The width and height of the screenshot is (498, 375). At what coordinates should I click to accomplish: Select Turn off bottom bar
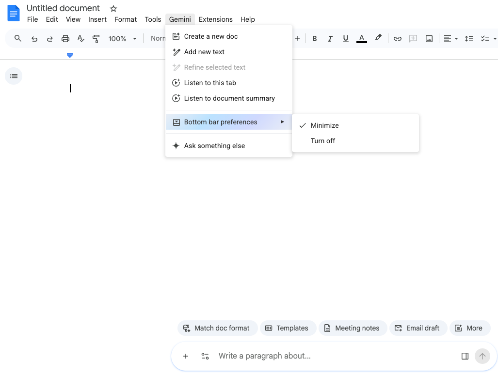tap(355, 141)
